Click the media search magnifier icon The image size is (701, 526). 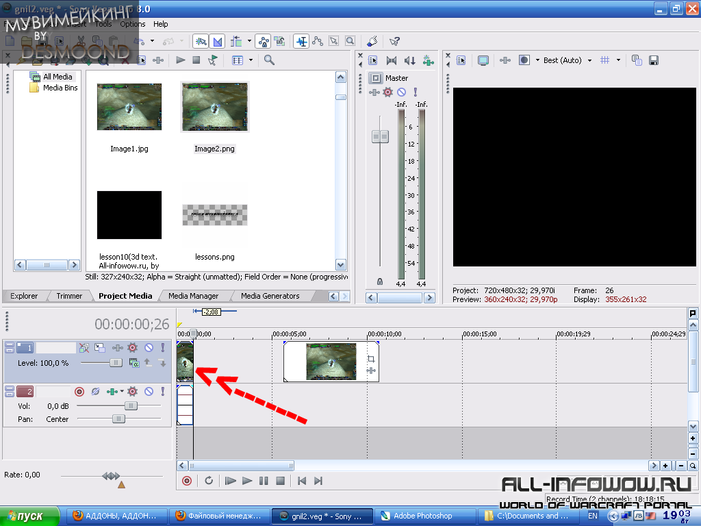point(269,60)
